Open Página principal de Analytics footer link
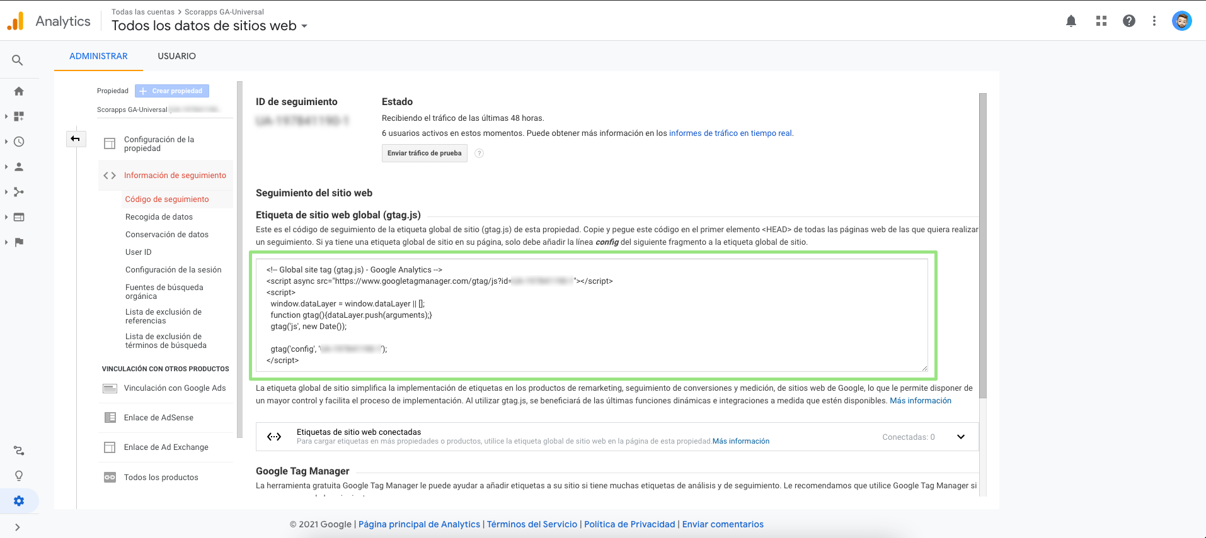Viewport: 1206px width, 538px height. [419, 524]
